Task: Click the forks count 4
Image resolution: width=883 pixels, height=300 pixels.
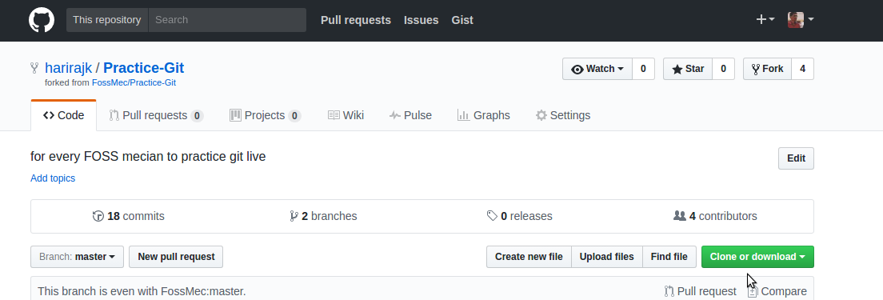Action: [802, 69]
